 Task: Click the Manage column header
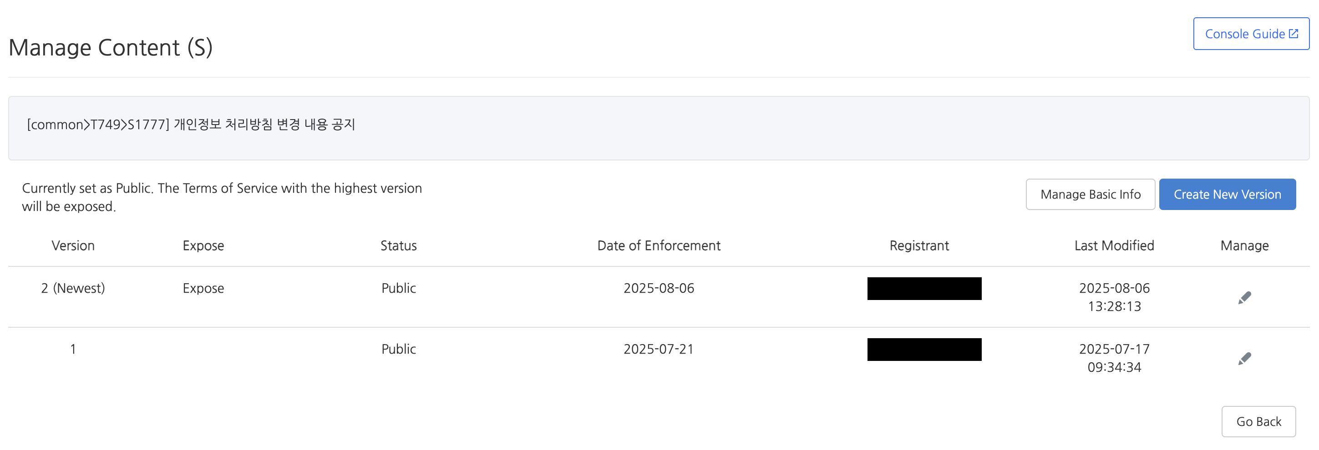pyautogui.click(x=1244, y=245)
